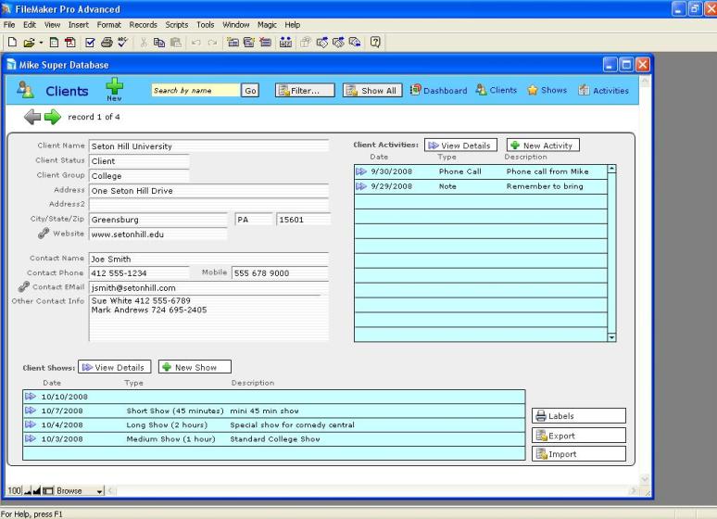Open the File menu

9,25
